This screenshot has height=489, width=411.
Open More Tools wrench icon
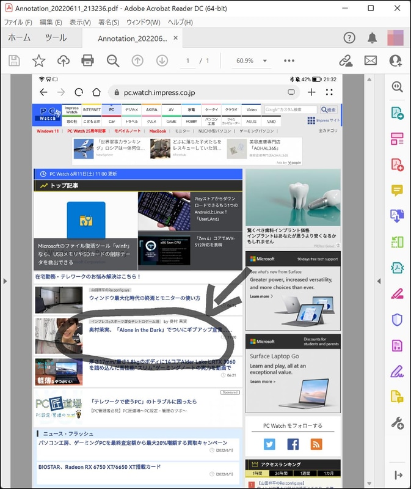click(398, 423)
